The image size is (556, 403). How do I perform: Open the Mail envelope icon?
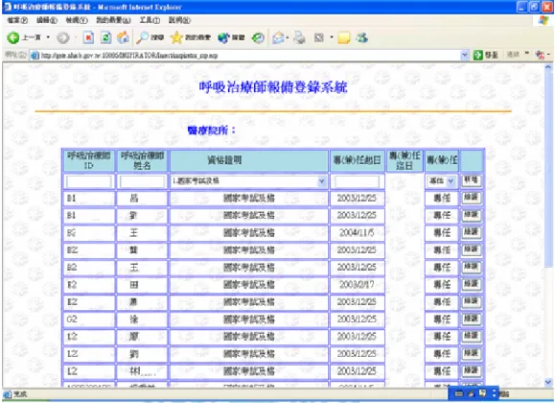(278, 37)
